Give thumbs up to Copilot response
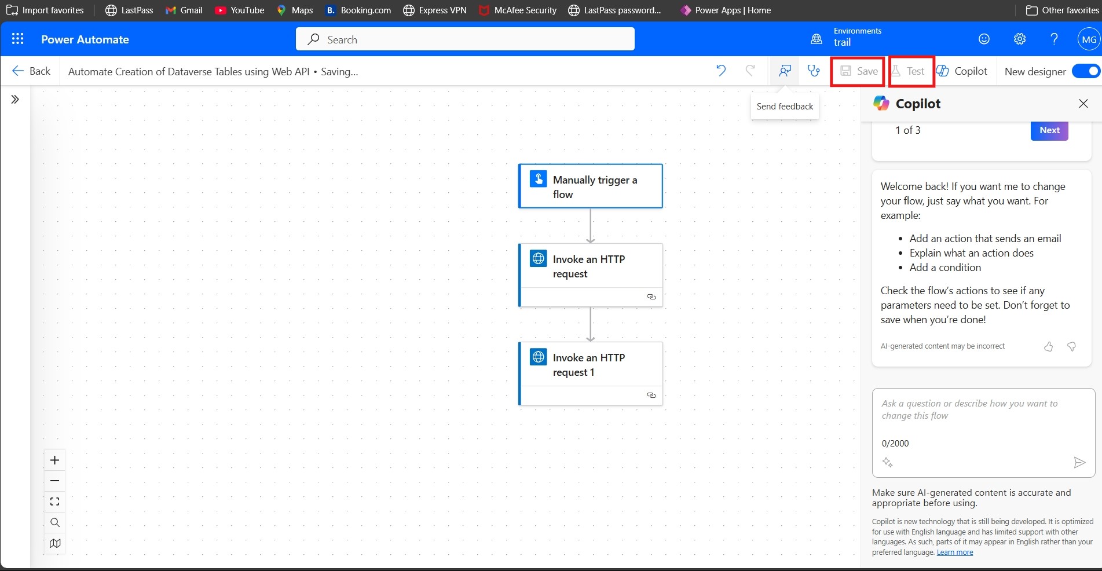 1048,346
